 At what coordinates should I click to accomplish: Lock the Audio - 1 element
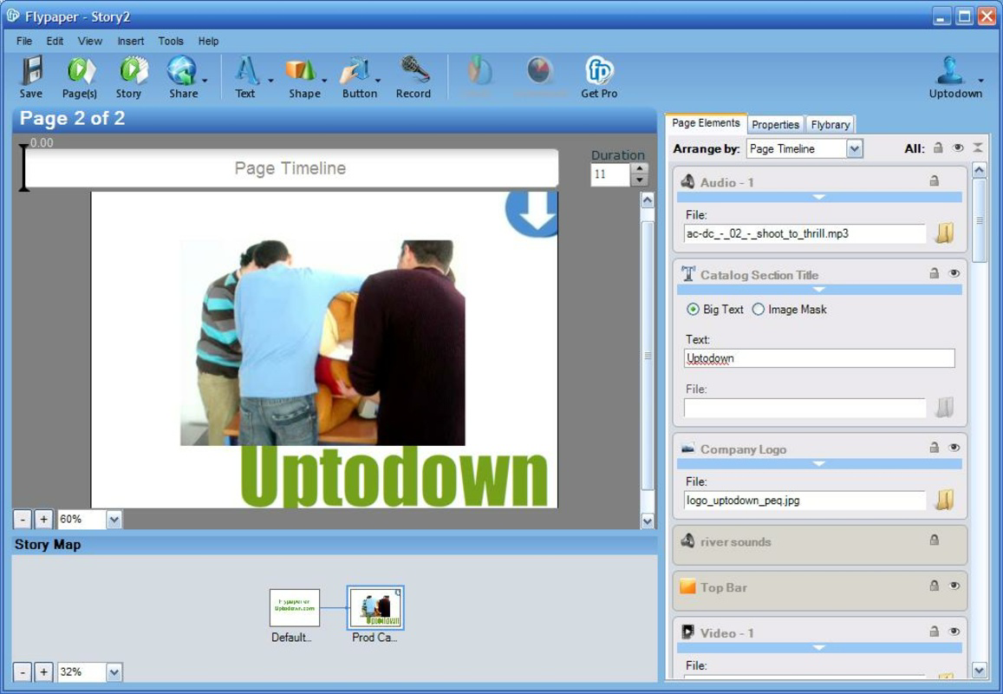click(935, 181)
